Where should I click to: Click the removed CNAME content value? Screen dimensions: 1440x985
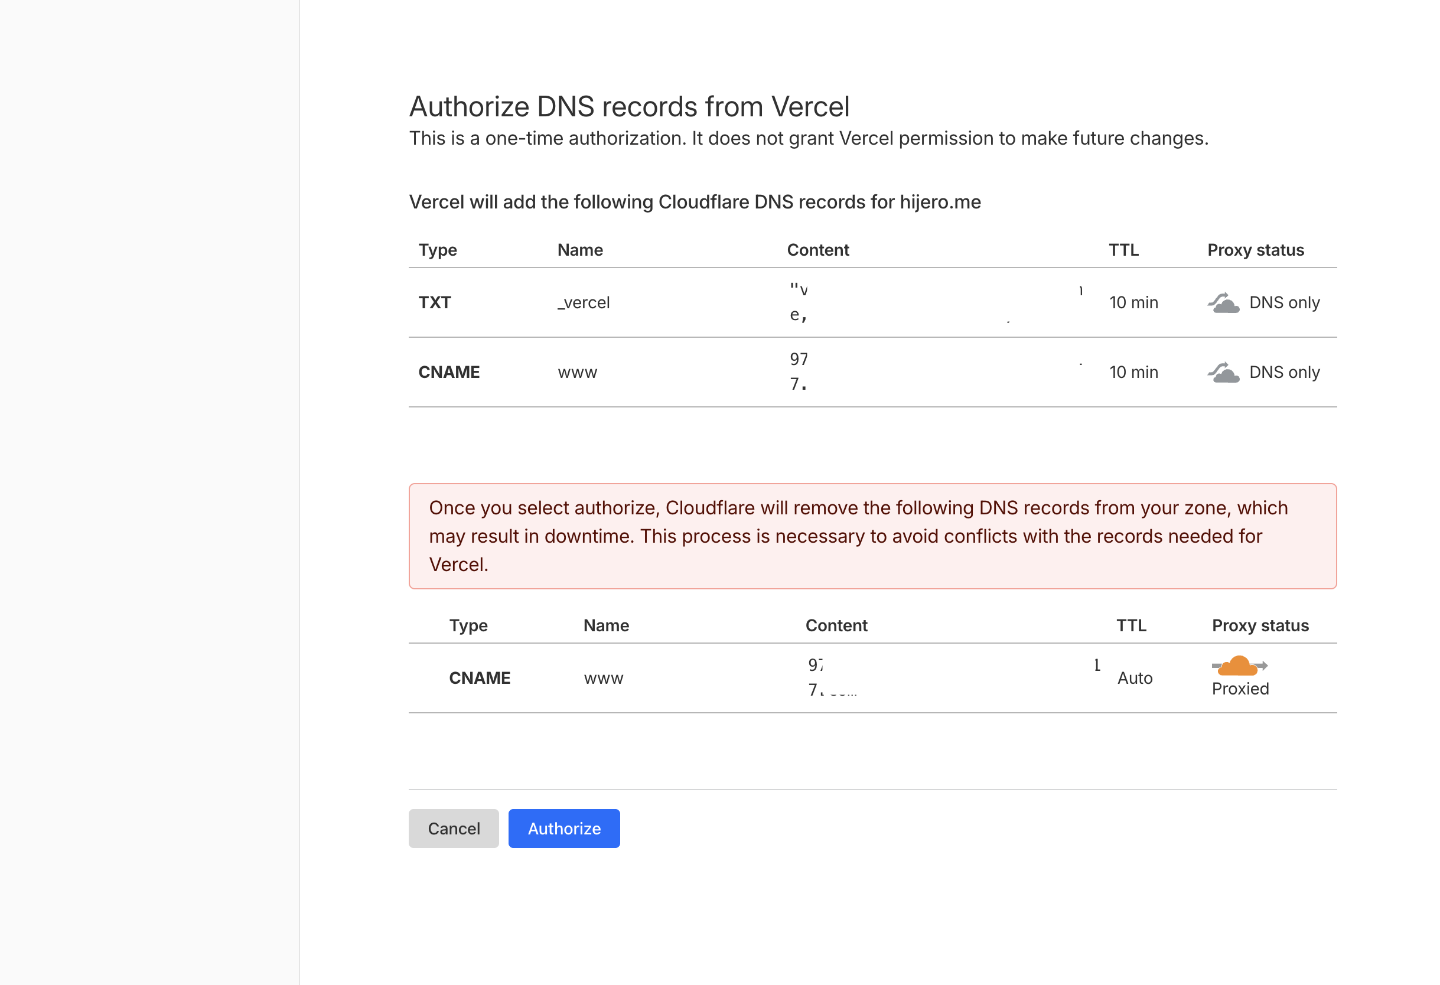953,677
